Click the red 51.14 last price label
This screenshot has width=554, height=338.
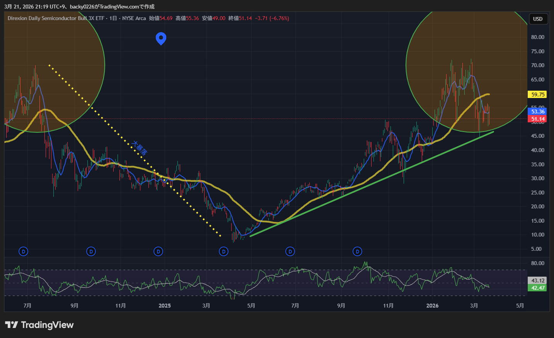coord(537,119)
